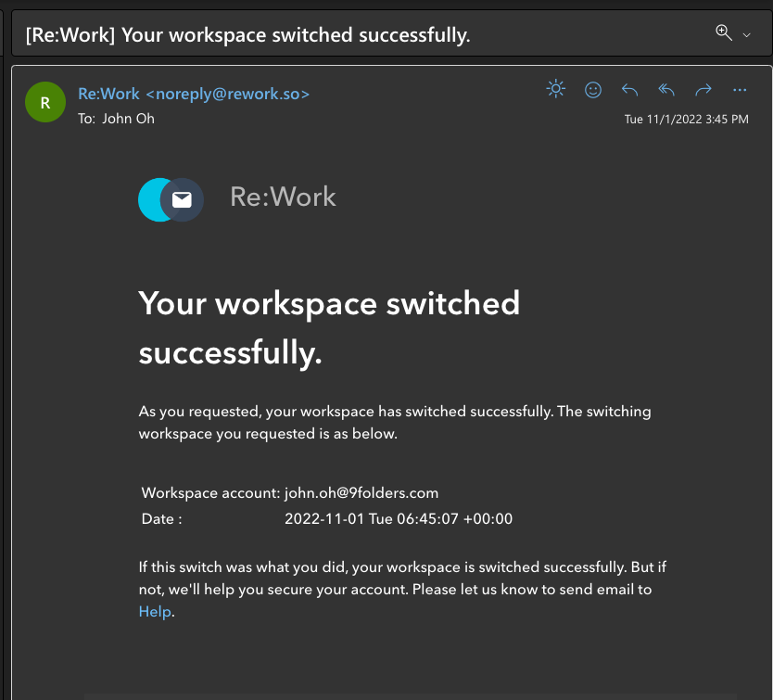
Task: Reply to this email
Action: pyautogui.click(x=629, y=90)
